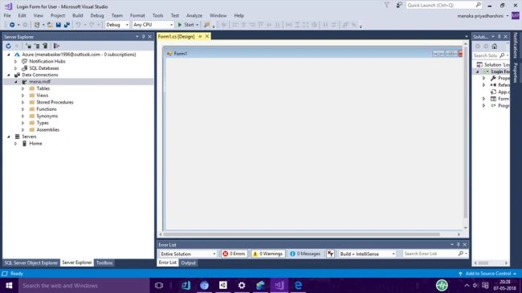
Task: Refresh the Server Explorer tree
Action: tap(8, 46)
